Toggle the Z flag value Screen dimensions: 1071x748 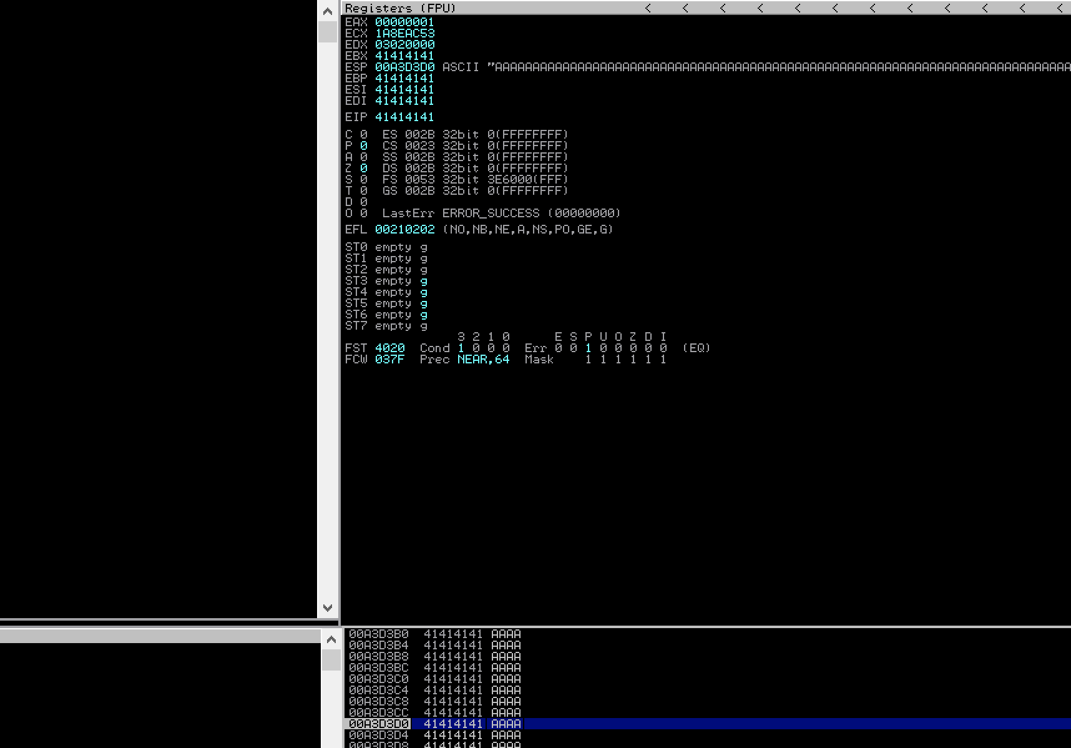pyautogui.click(x=363, y=169)
